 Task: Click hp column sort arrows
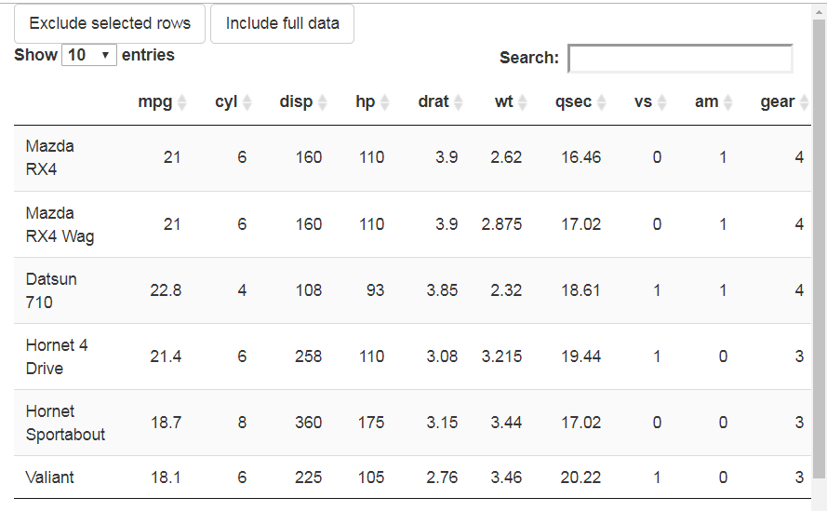tap(385, 102)
